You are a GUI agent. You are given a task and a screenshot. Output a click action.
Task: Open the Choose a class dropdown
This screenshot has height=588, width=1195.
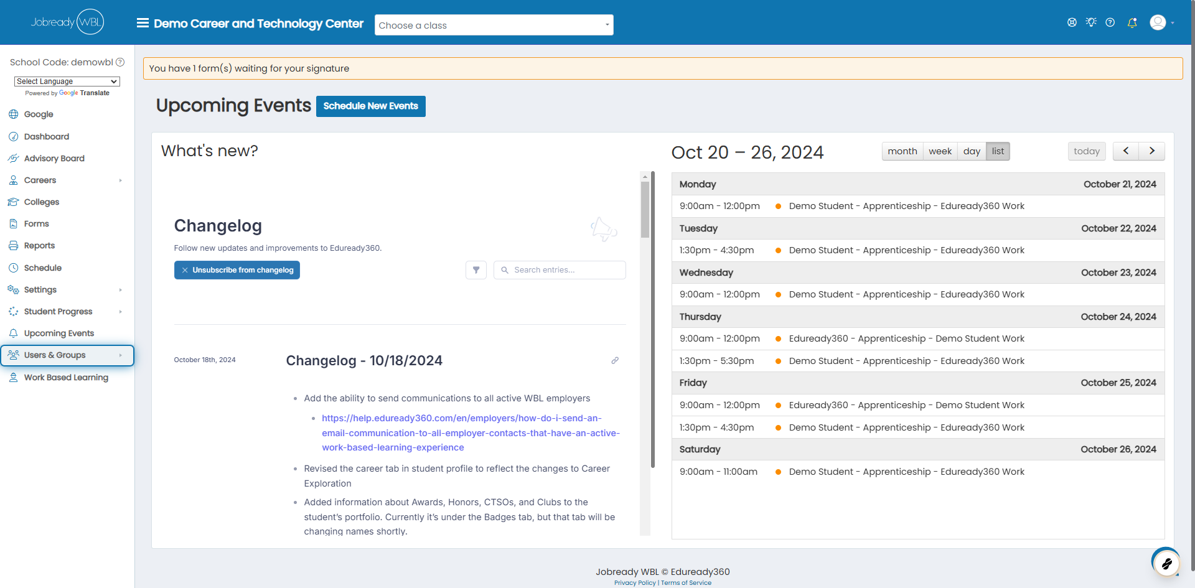pos(494,25)
